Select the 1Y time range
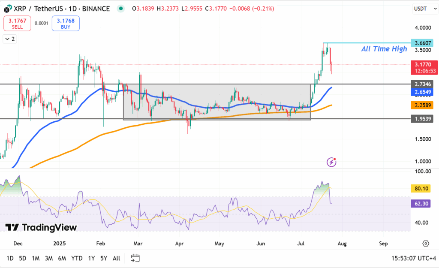439x268 pixels. pyautogui.click(x=91, y=258)
